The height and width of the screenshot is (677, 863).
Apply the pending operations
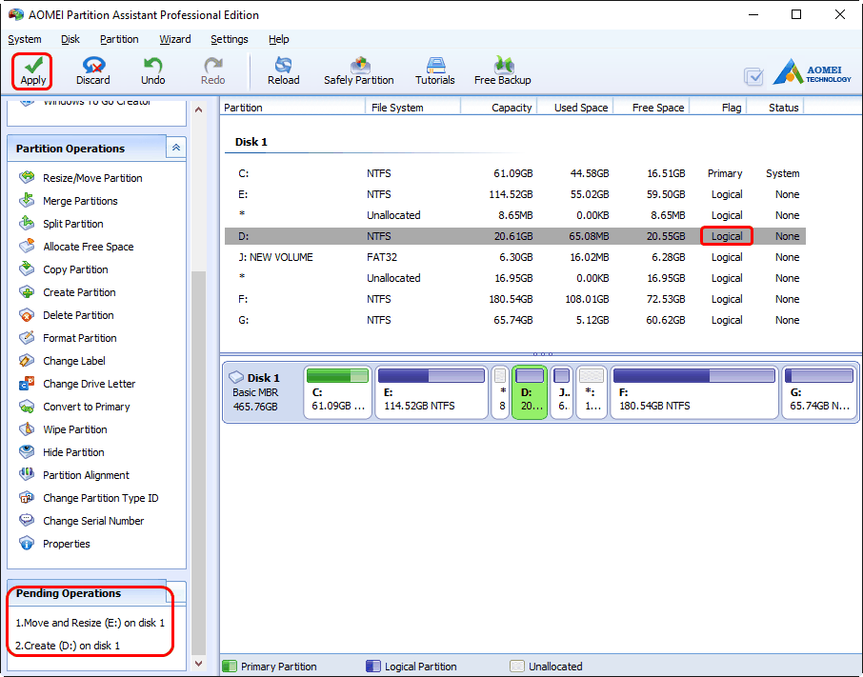[x=33, y=71]
